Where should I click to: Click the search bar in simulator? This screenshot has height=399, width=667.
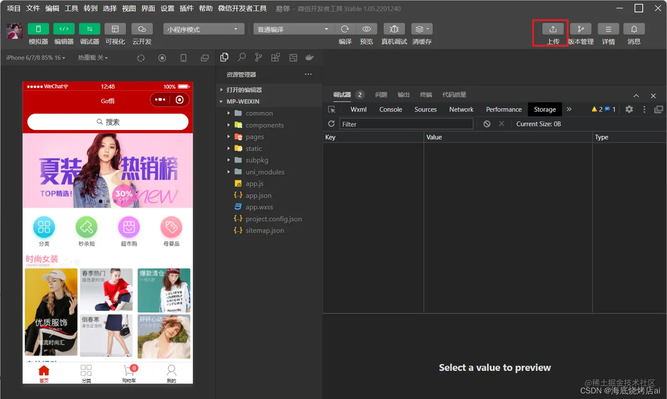[108, 122]
